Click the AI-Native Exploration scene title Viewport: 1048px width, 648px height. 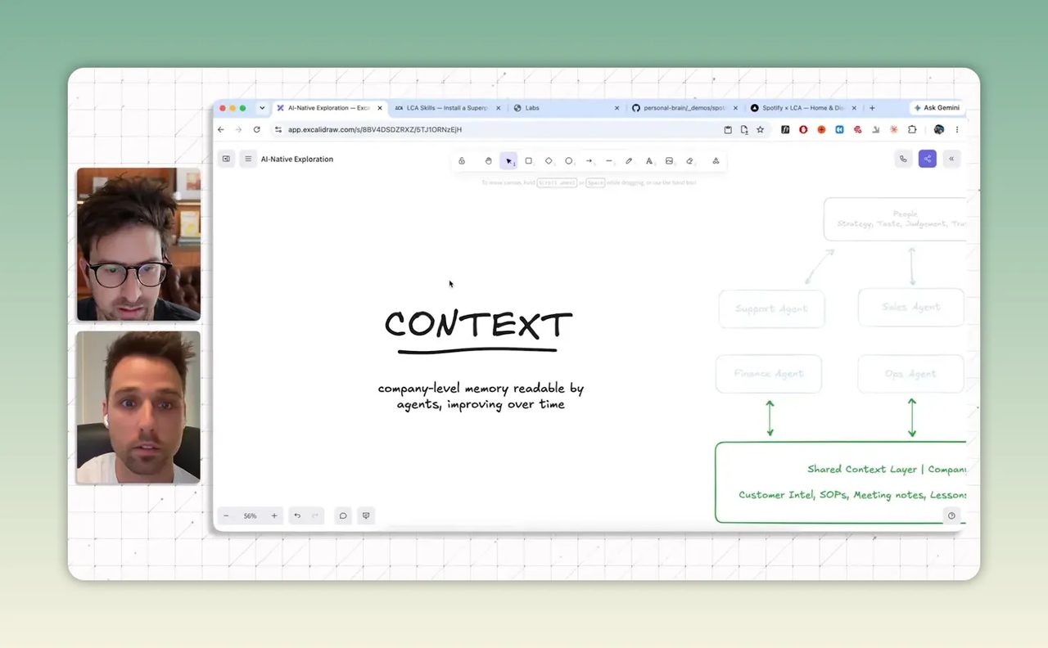click(297, 160)
